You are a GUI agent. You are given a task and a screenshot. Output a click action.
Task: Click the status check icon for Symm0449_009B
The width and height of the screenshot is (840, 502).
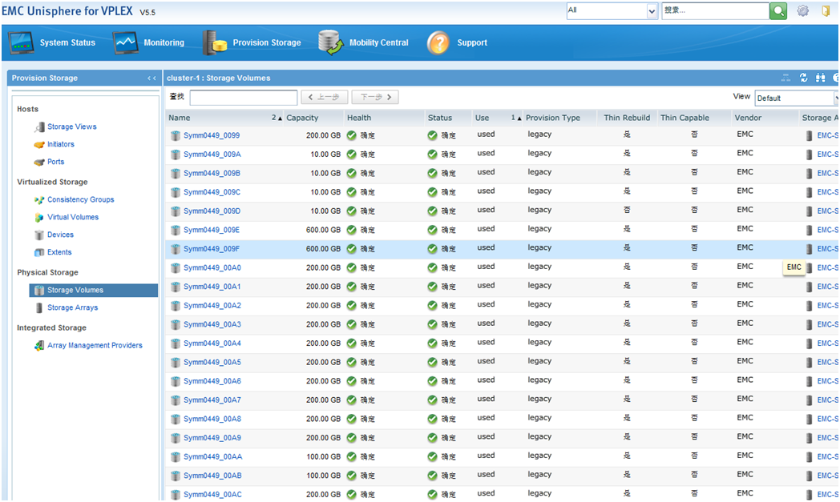tap(432, 173)
